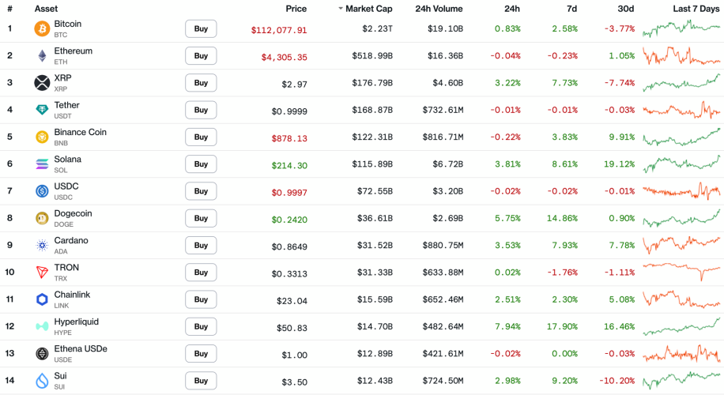Open the Cardano asset name link
The height and width of the screenshot is (395, 724).
point(71,241)
